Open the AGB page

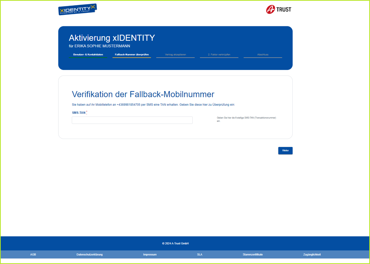pos(33,255)
